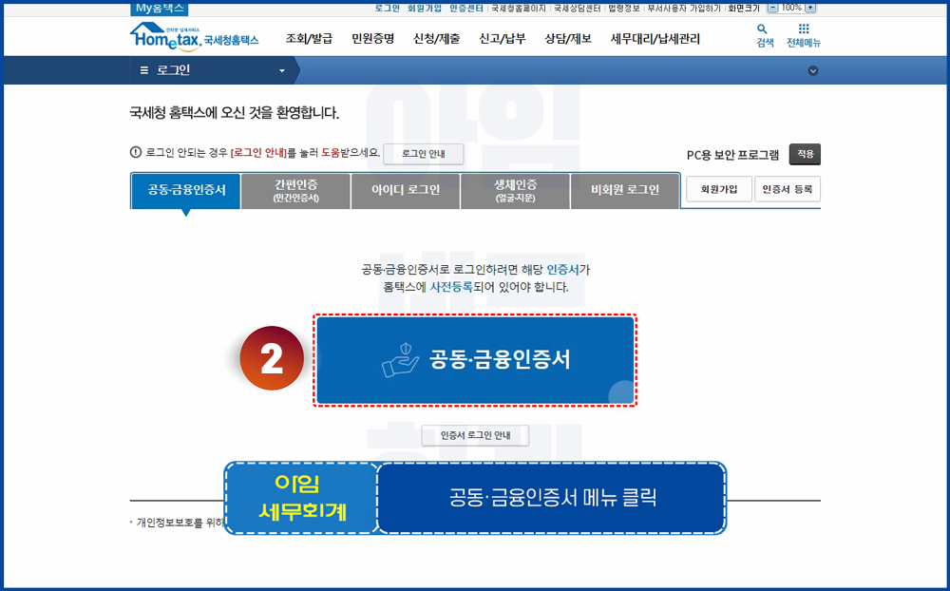Select the 아이디 로그인 tab
950x591 pixels.
[406, 190]
